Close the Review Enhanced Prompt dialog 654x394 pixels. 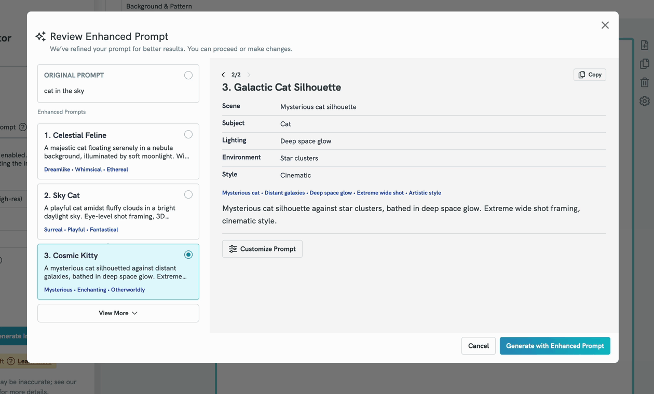point(605,25)
